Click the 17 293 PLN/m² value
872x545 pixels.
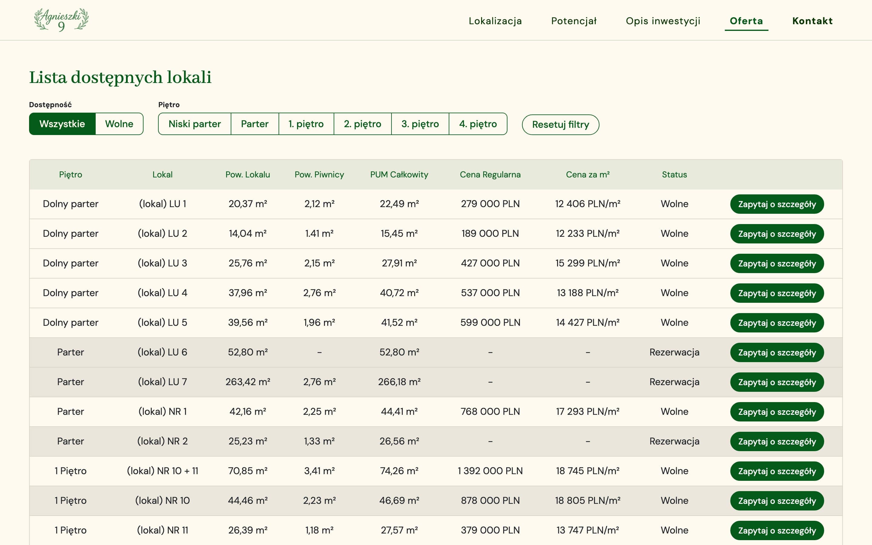point(588,411)
